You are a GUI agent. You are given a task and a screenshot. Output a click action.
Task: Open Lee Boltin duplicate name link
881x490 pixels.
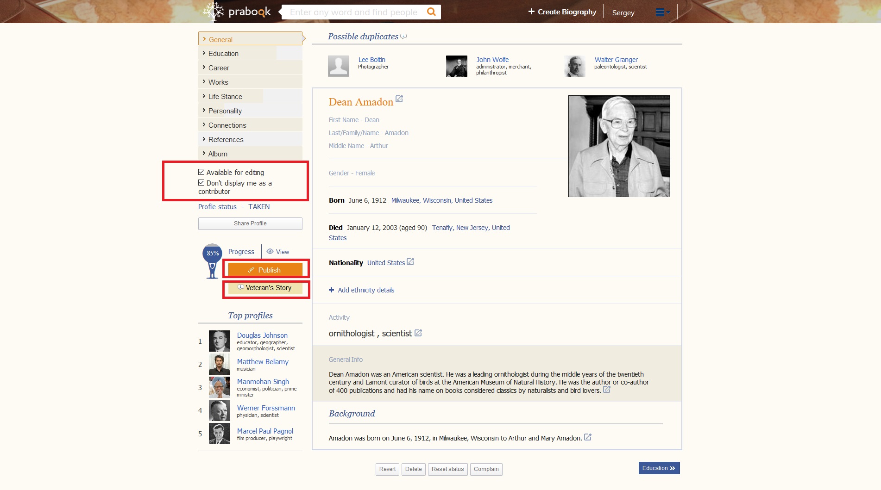[372, 60]
